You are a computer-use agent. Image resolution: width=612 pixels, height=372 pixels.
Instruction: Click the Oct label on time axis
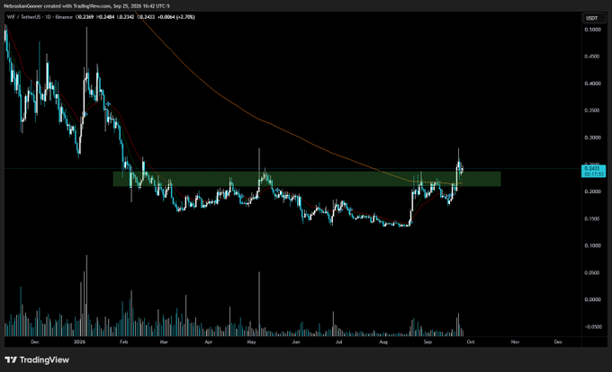(x=471, y=342)
